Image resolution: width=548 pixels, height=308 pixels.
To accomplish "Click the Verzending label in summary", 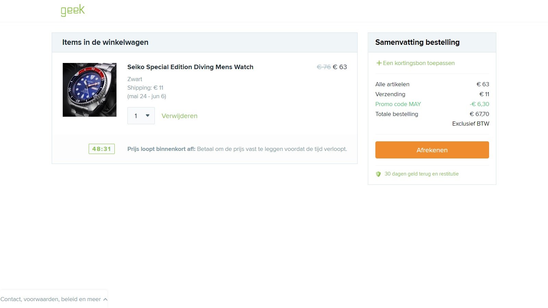I will pyautogui.click(x=390, y=94).
